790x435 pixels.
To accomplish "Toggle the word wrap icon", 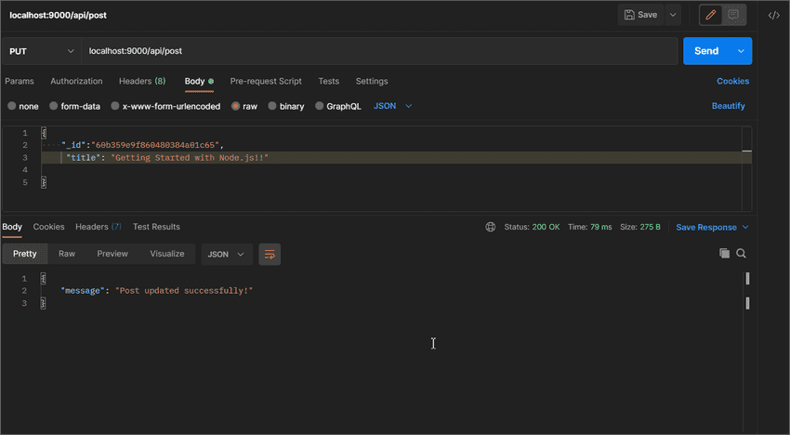I will [270, 254].
